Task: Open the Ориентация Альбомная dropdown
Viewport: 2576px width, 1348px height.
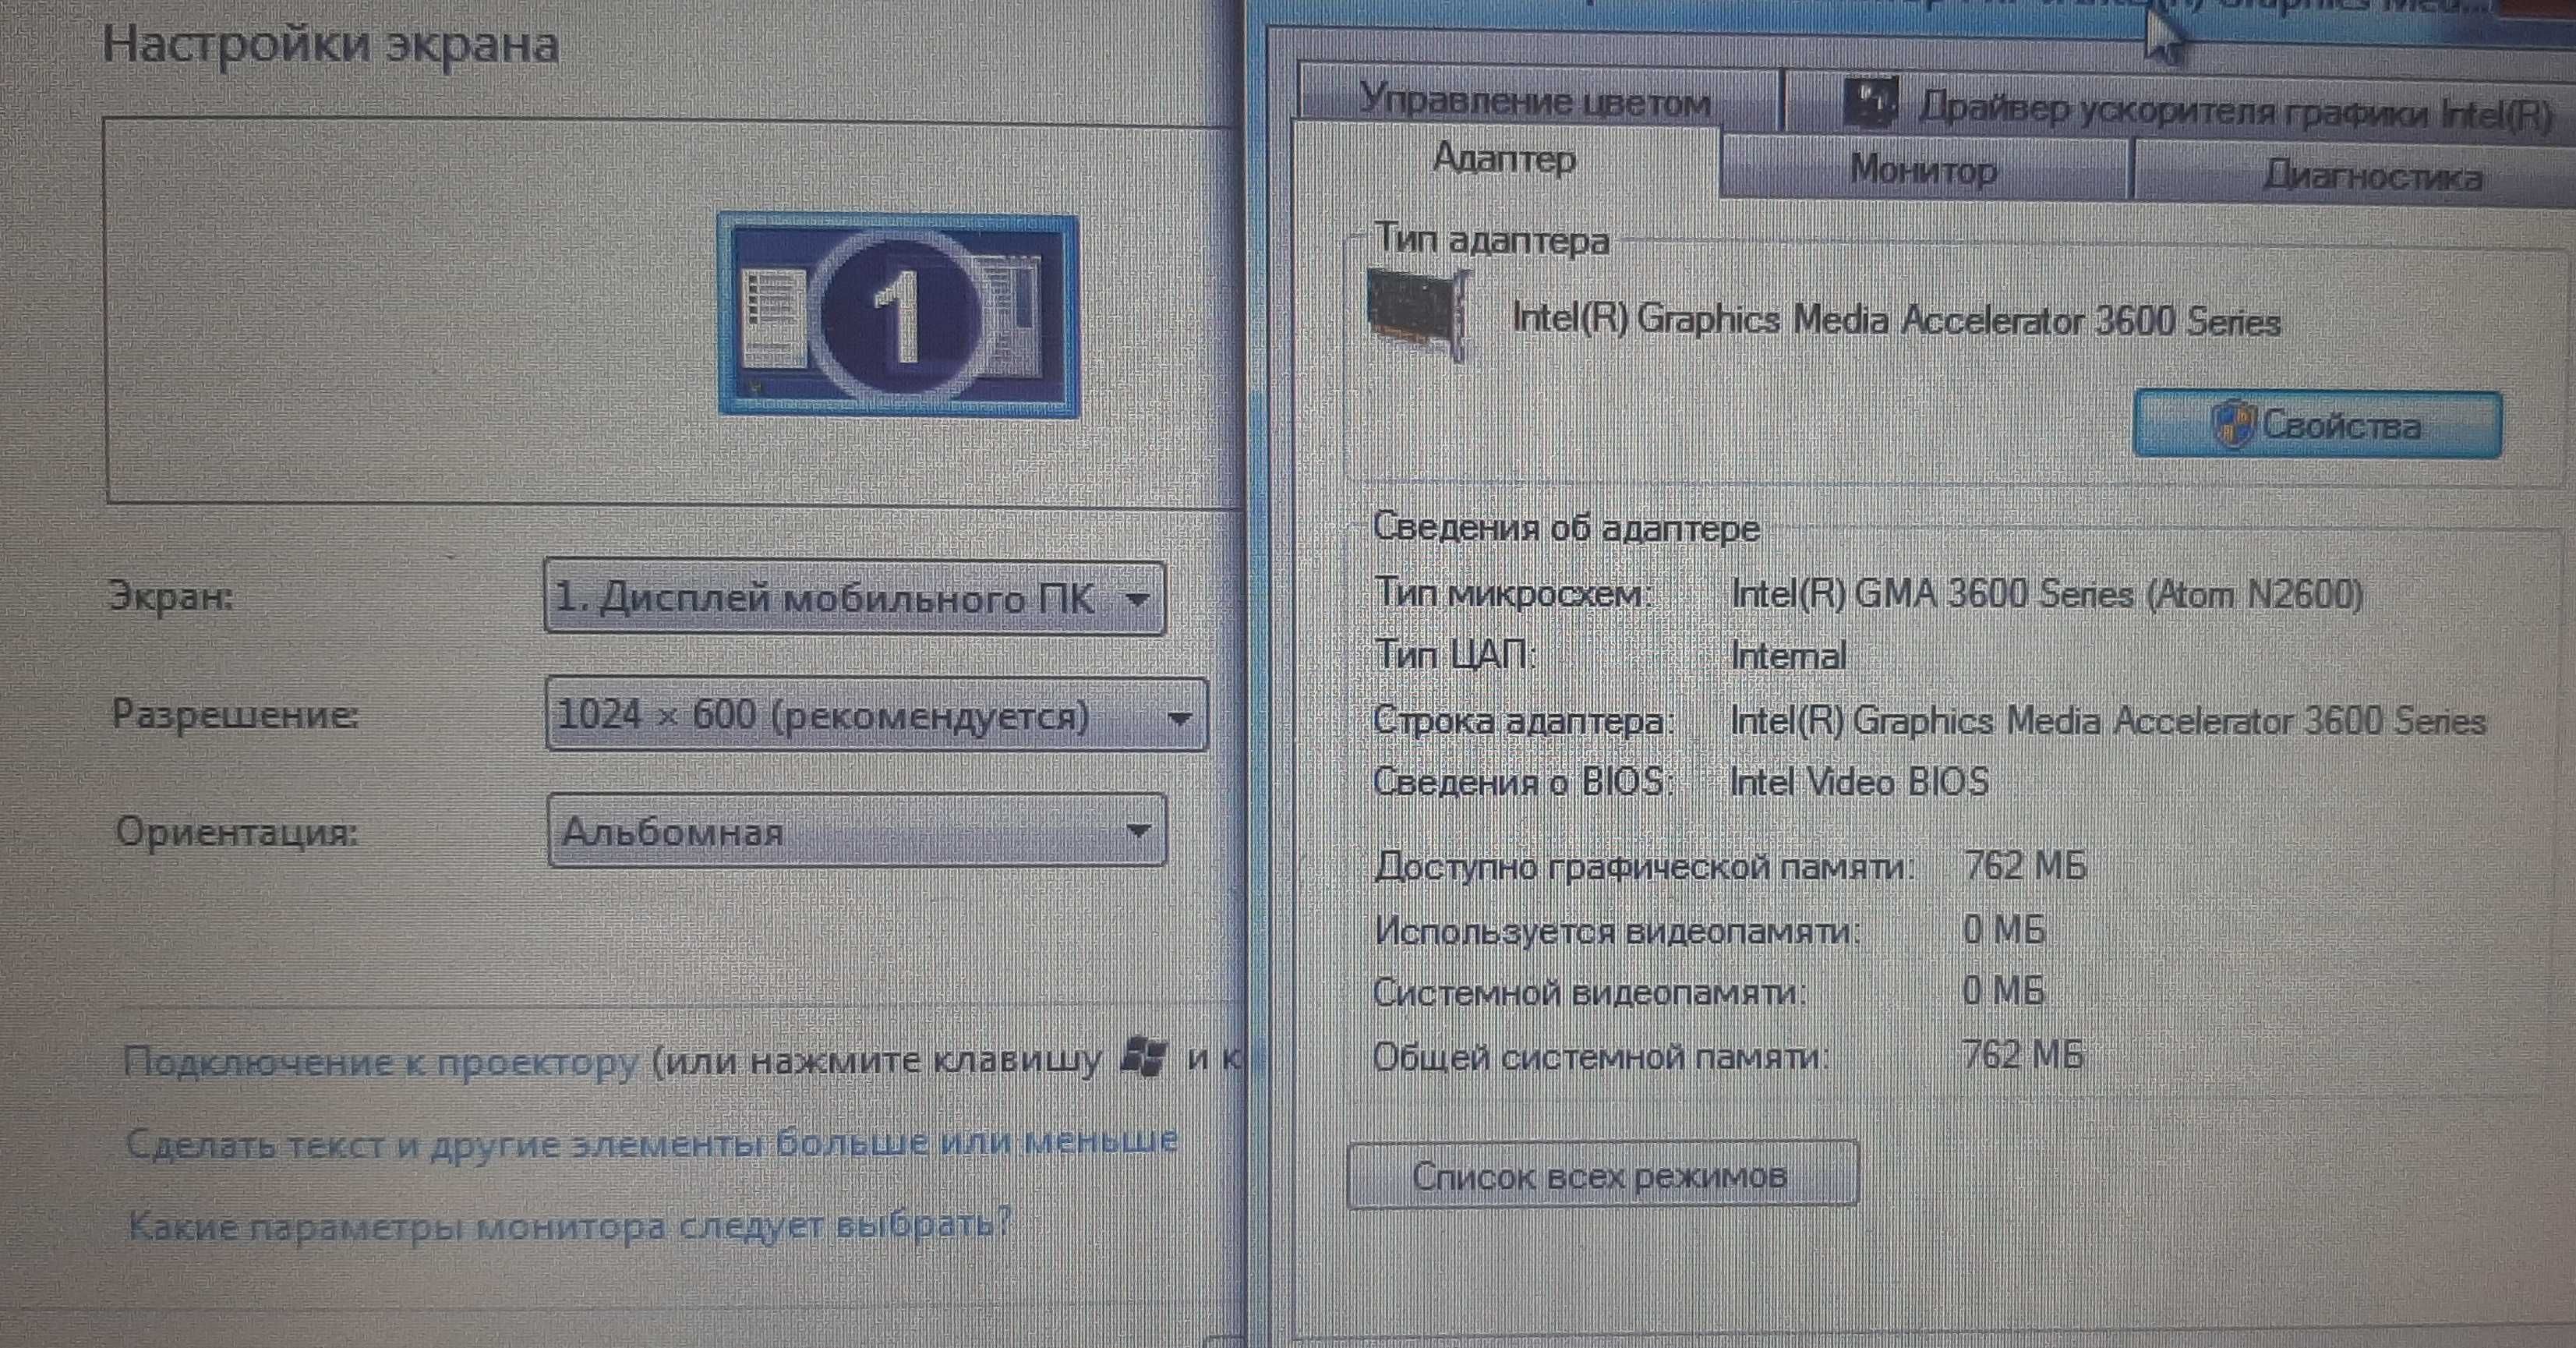Action: [x=857, y=830]
